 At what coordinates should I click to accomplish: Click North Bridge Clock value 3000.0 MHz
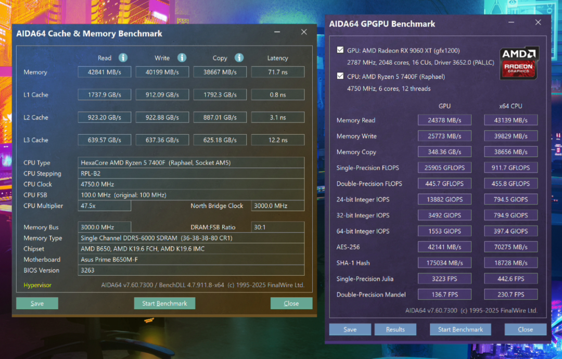pyautogui.click(x=278, y=206)
